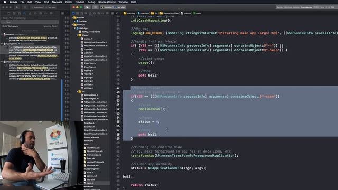This screenshot has height=190, width=338.
Task: Select Find navigator icon in background window
Action: click(25, 13)
